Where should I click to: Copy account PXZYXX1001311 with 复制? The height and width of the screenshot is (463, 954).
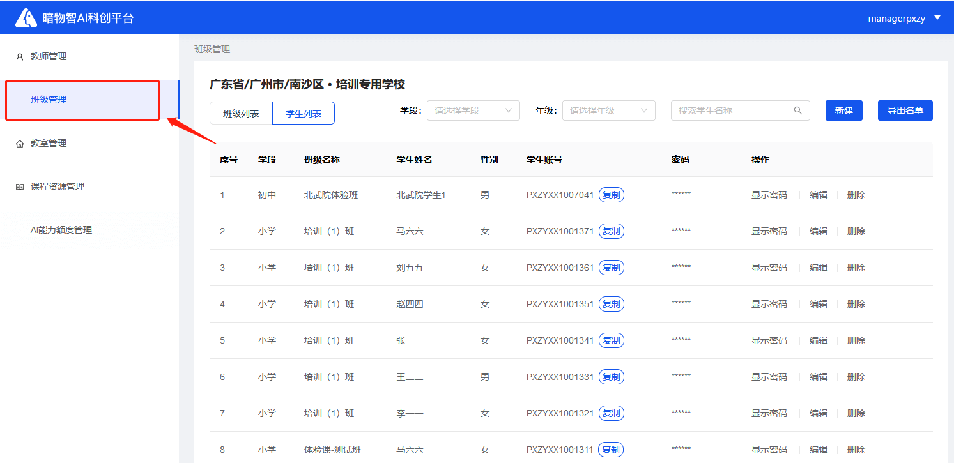pyautogui.click(x=612, y=450)
